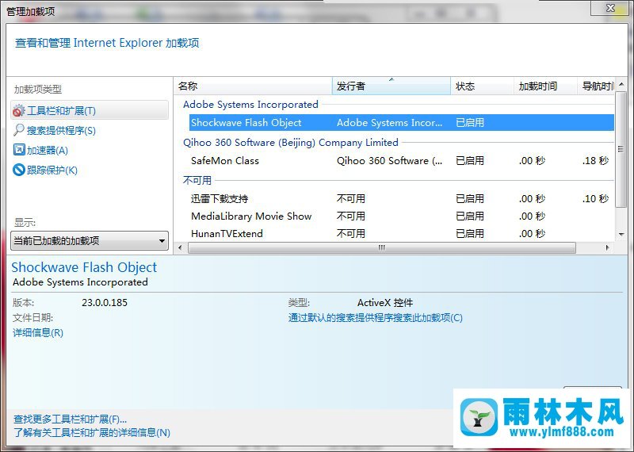Image resolution: width=634 pixels, height=452 pixels.
Task: Click .10 秒 navigation time of 迅雷下载支持
Action: 596,199
